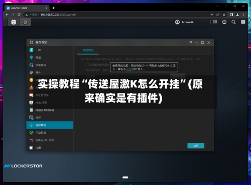This screenshot has width=251, height=185.
Task: Open the ADM 更新 update section
Action: click(x=50, y=103)
